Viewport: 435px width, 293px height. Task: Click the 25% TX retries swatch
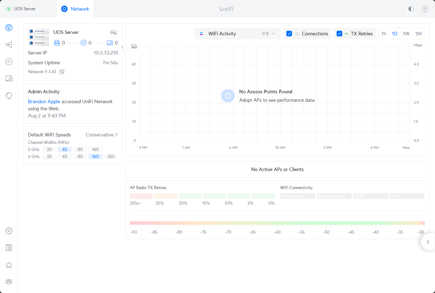click(x=166, y=196)
